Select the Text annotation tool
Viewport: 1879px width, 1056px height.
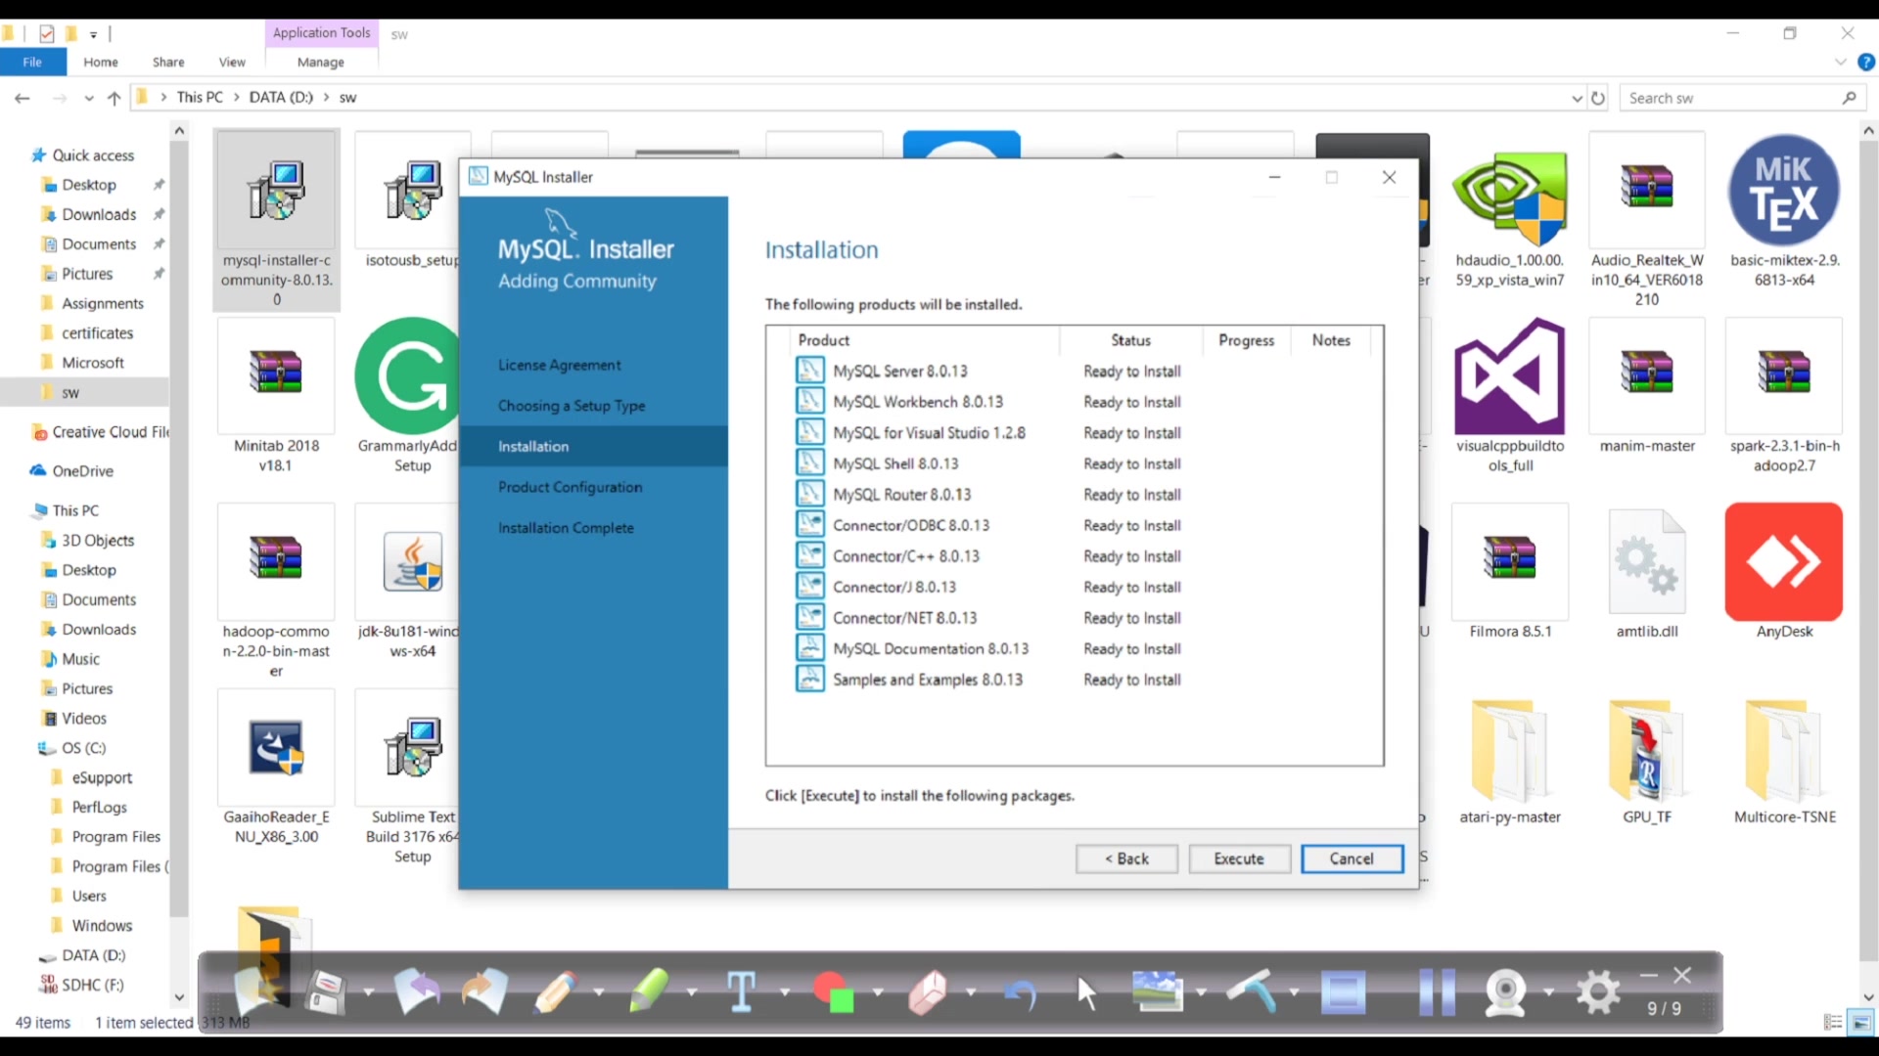click(x=741, y=990)
